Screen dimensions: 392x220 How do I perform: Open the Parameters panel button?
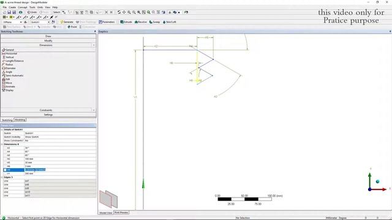point(107,22)
